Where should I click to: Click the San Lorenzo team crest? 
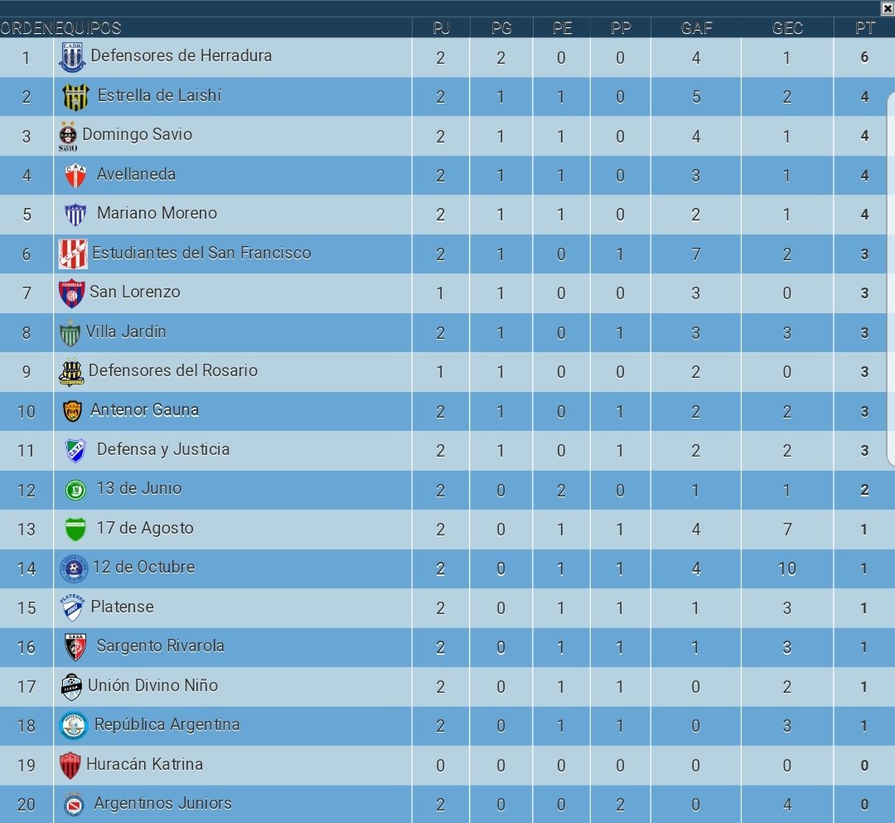72,294
